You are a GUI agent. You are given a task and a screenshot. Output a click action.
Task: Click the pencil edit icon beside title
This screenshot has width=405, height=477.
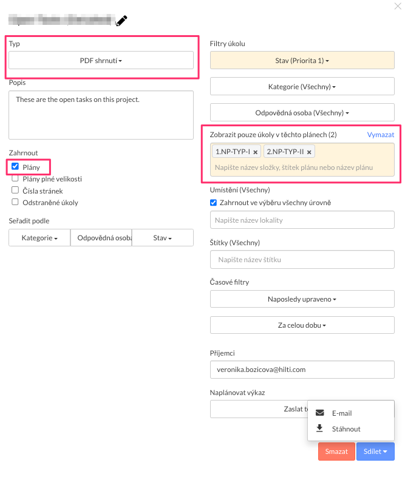coord(122,21)
